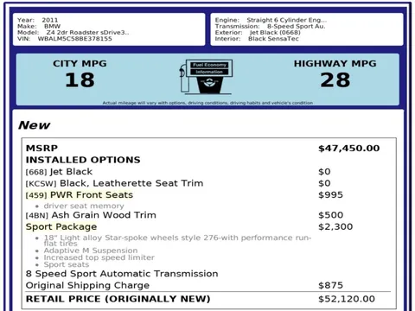Click the driver seat memory bullet item
Screen dimensions: 415x311
pyautogui.click(x=84, y=206)
